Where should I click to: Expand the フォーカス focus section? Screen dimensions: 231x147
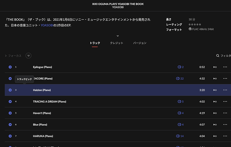click(13, 56)
